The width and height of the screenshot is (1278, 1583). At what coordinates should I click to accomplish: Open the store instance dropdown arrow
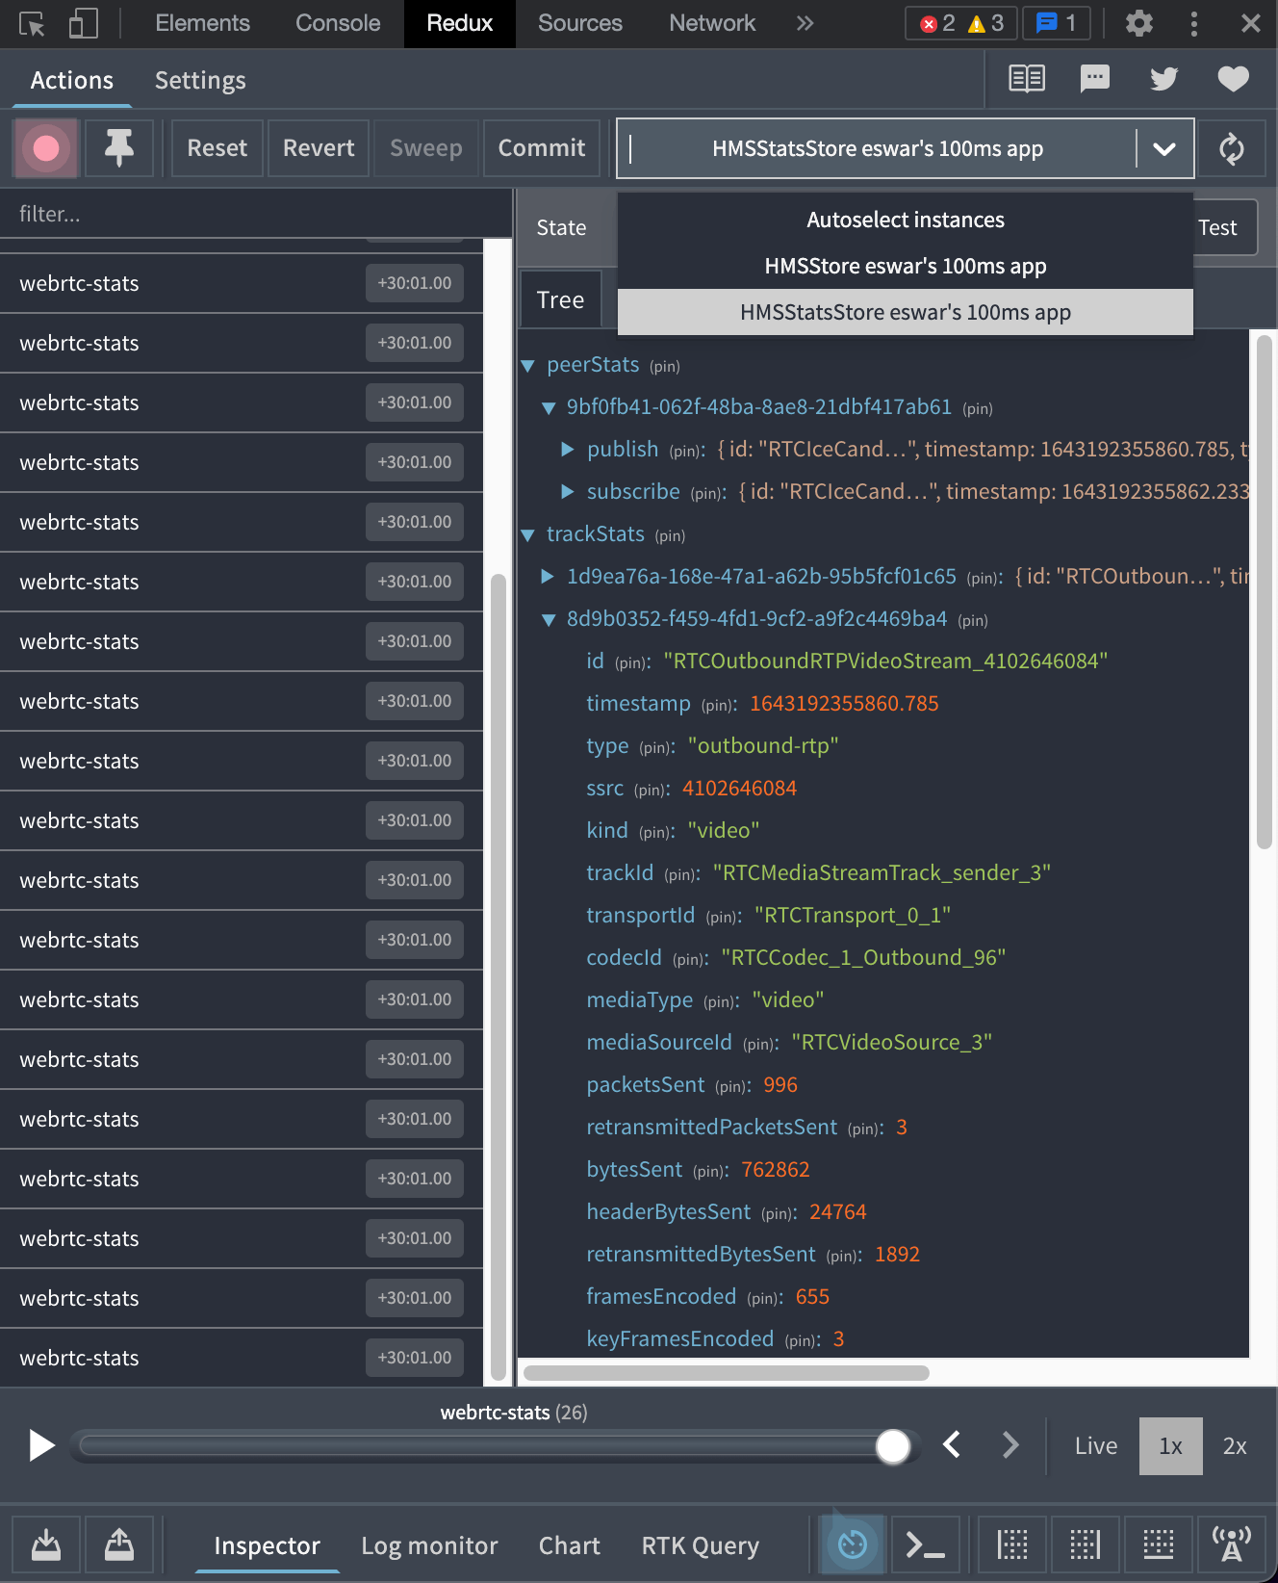tap(1163, 149)
